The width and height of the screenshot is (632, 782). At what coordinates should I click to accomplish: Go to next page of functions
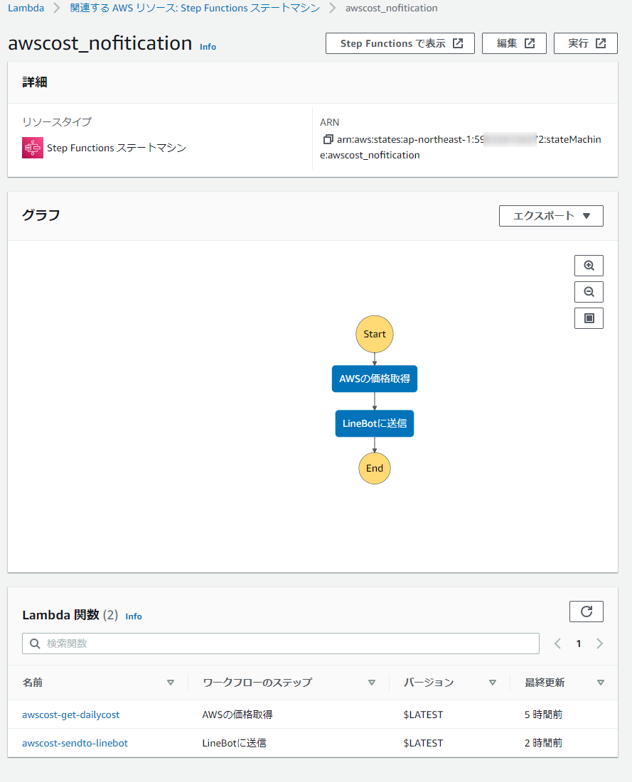(599, 643)
